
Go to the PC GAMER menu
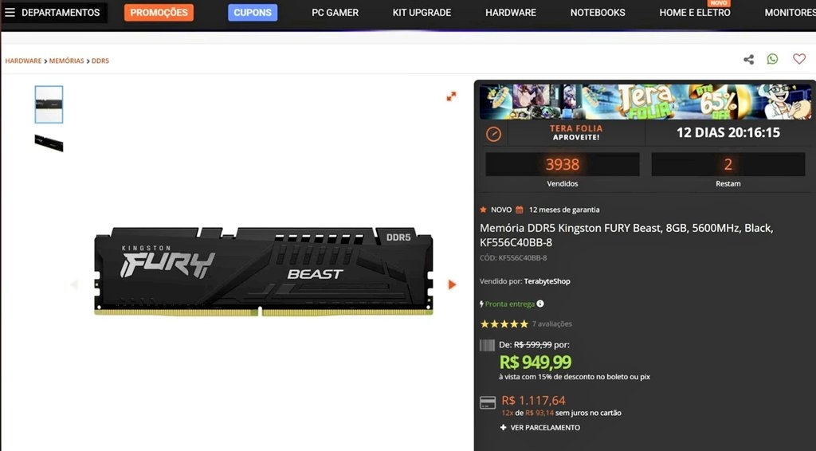click(335, 13)
